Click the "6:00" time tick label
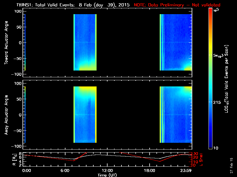The height and width of the screenshot is (177, 237). click(x=65, y=171)
